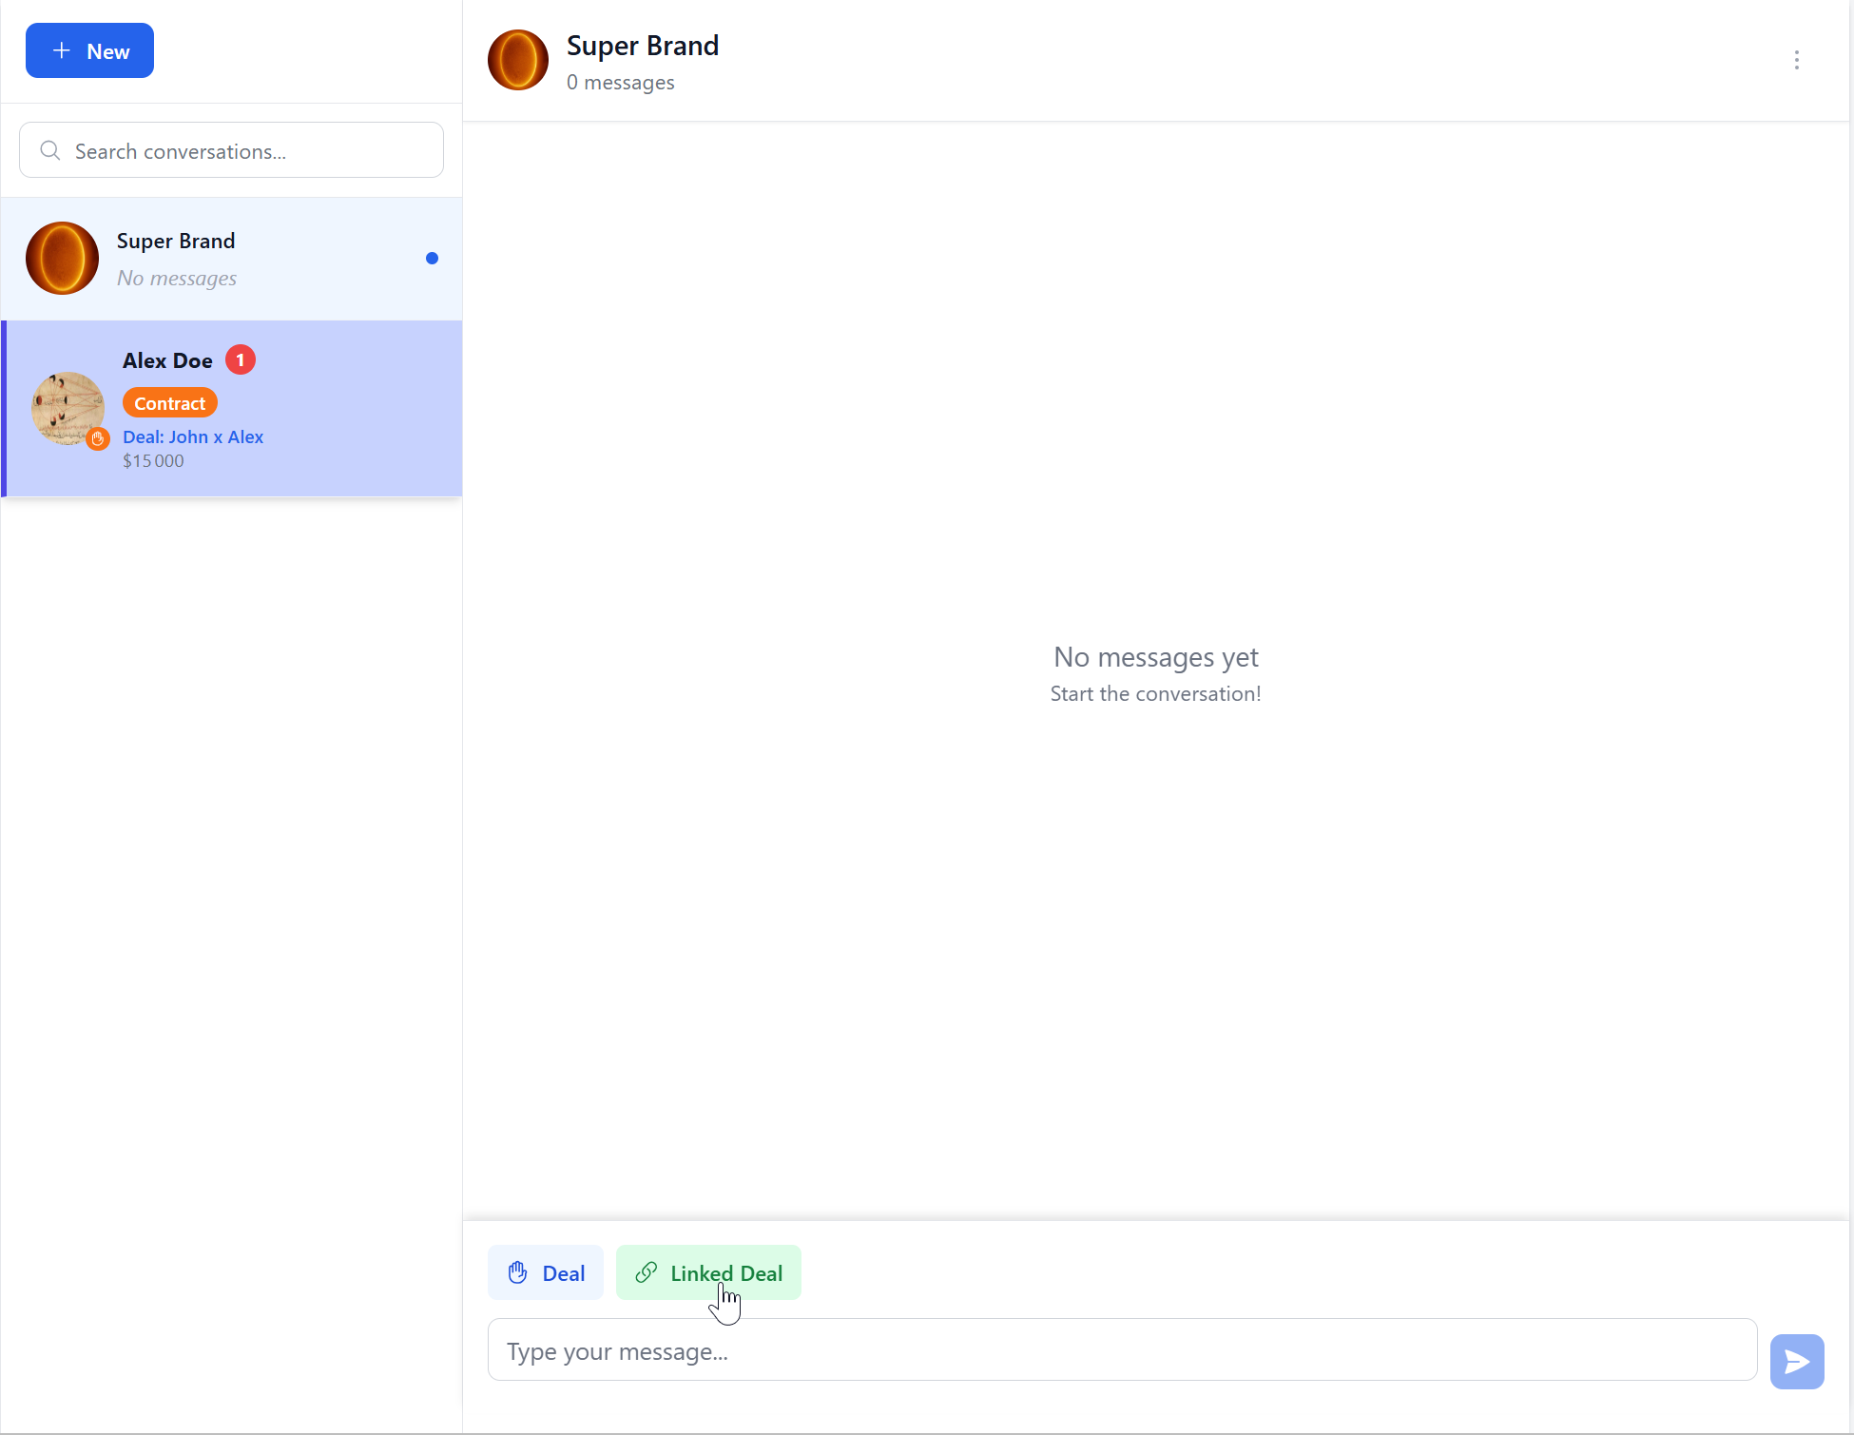This screenshot has width=1854, height=1435.
Task: Click the Deal button
Action: (x=546, y=1272)
